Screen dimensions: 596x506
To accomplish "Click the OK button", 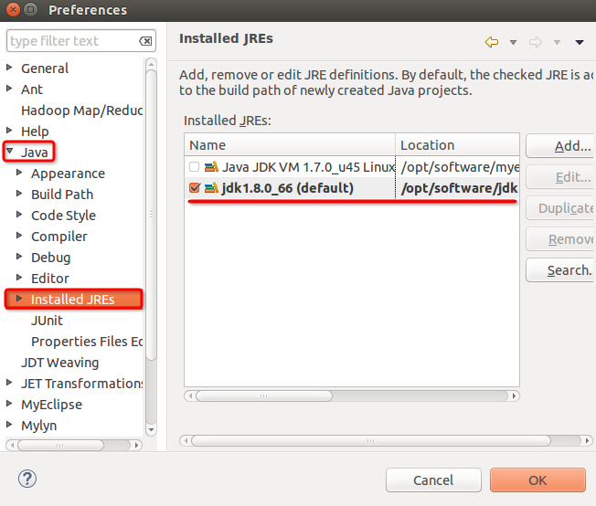I will click(x=537, y=480).
